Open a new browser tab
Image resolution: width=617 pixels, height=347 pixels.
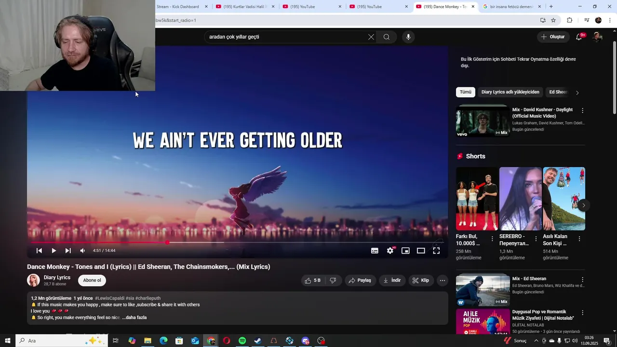(551, 7)
